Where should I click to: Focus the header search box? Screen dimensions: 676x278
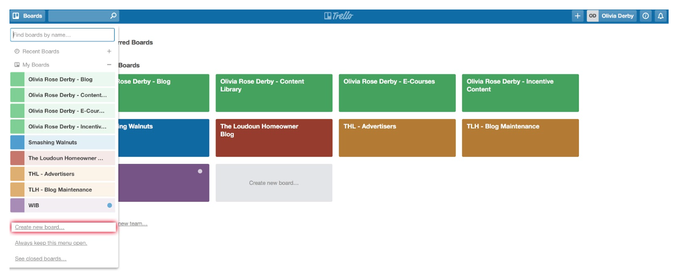pyautogui.click(x=83, y=16)
